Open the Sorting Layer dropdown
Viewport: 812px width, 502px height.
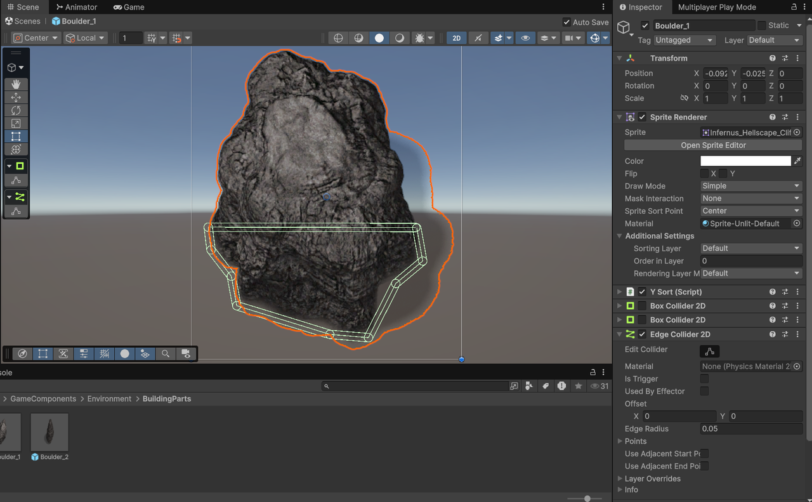click(x=752, y=248)
